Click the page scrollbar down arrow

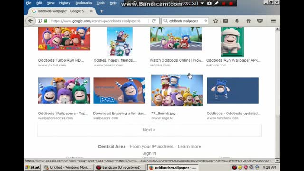pos(277,161)
